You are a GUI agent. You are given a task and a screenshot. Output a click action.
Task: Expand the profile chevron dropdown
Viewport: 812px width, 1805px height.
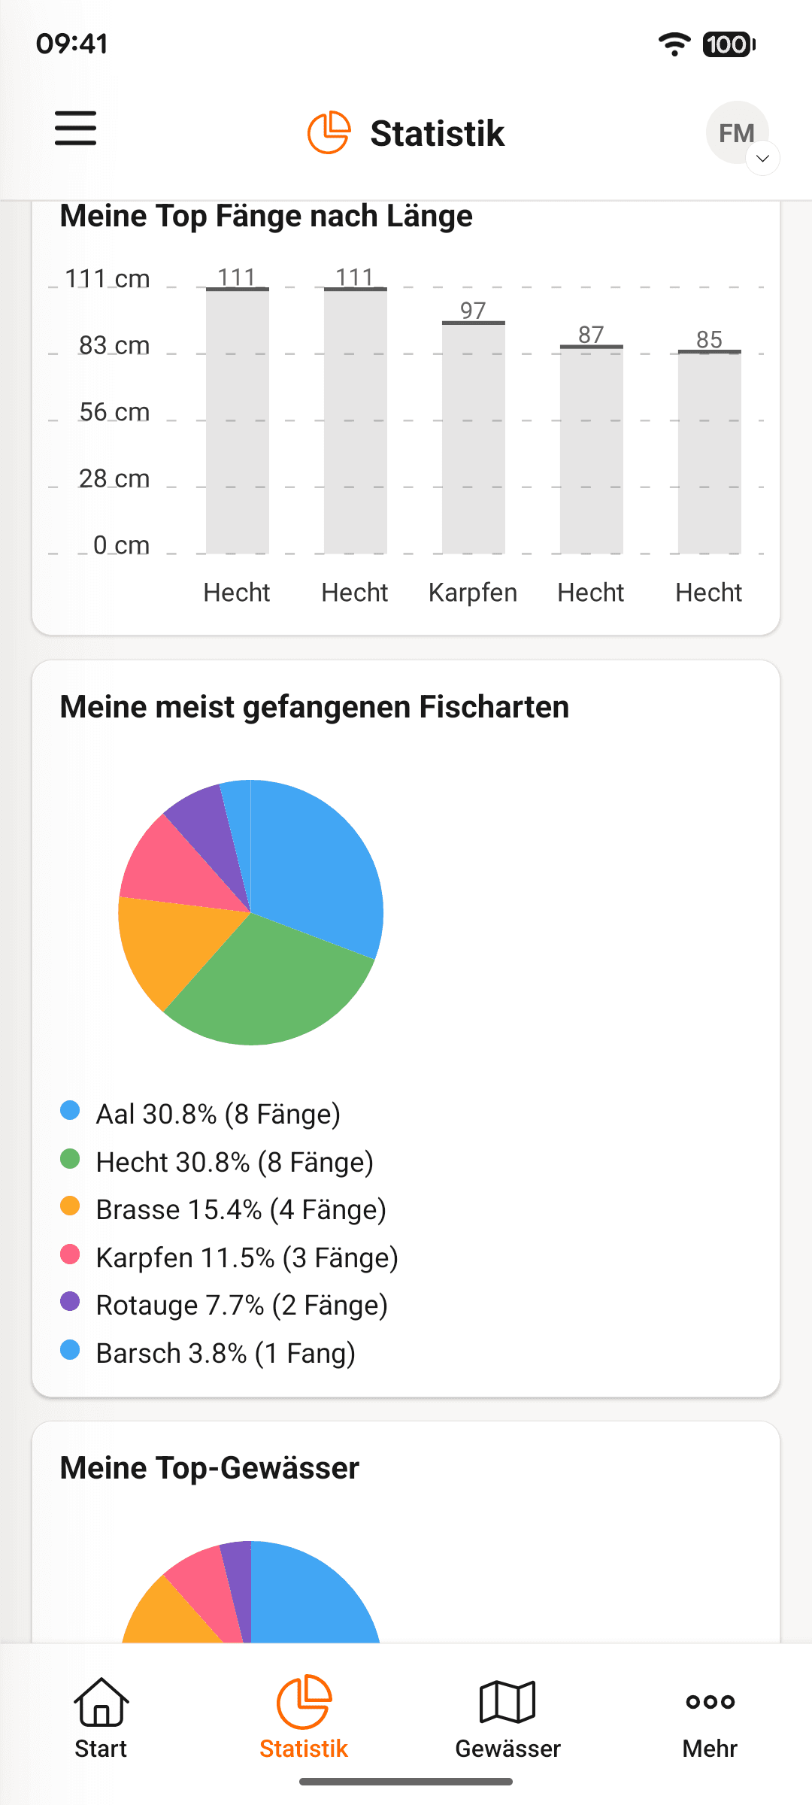tap(762, 158)
